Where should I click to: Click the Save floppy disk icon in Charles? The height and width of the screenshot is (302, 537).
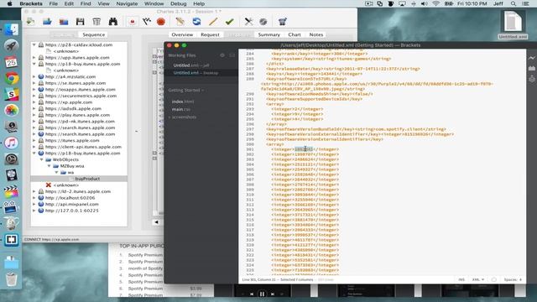(81, 22)
